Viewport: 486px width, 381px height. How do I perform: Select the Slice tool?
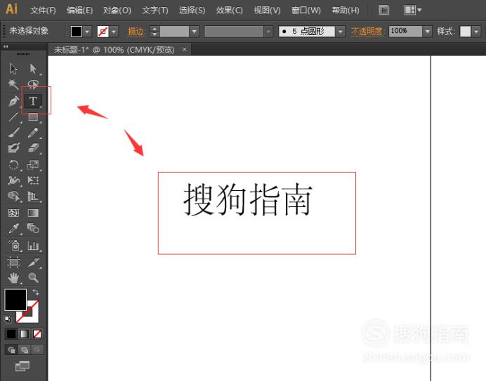[x=33, y=262]
